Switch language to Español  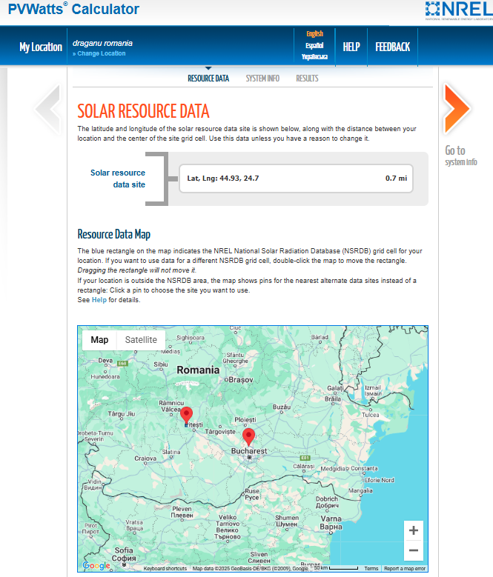click(314, 44)
